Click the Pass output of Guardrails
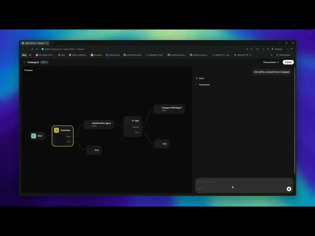Viewport: 315px width, 236px height. click(x=68, y=137)
